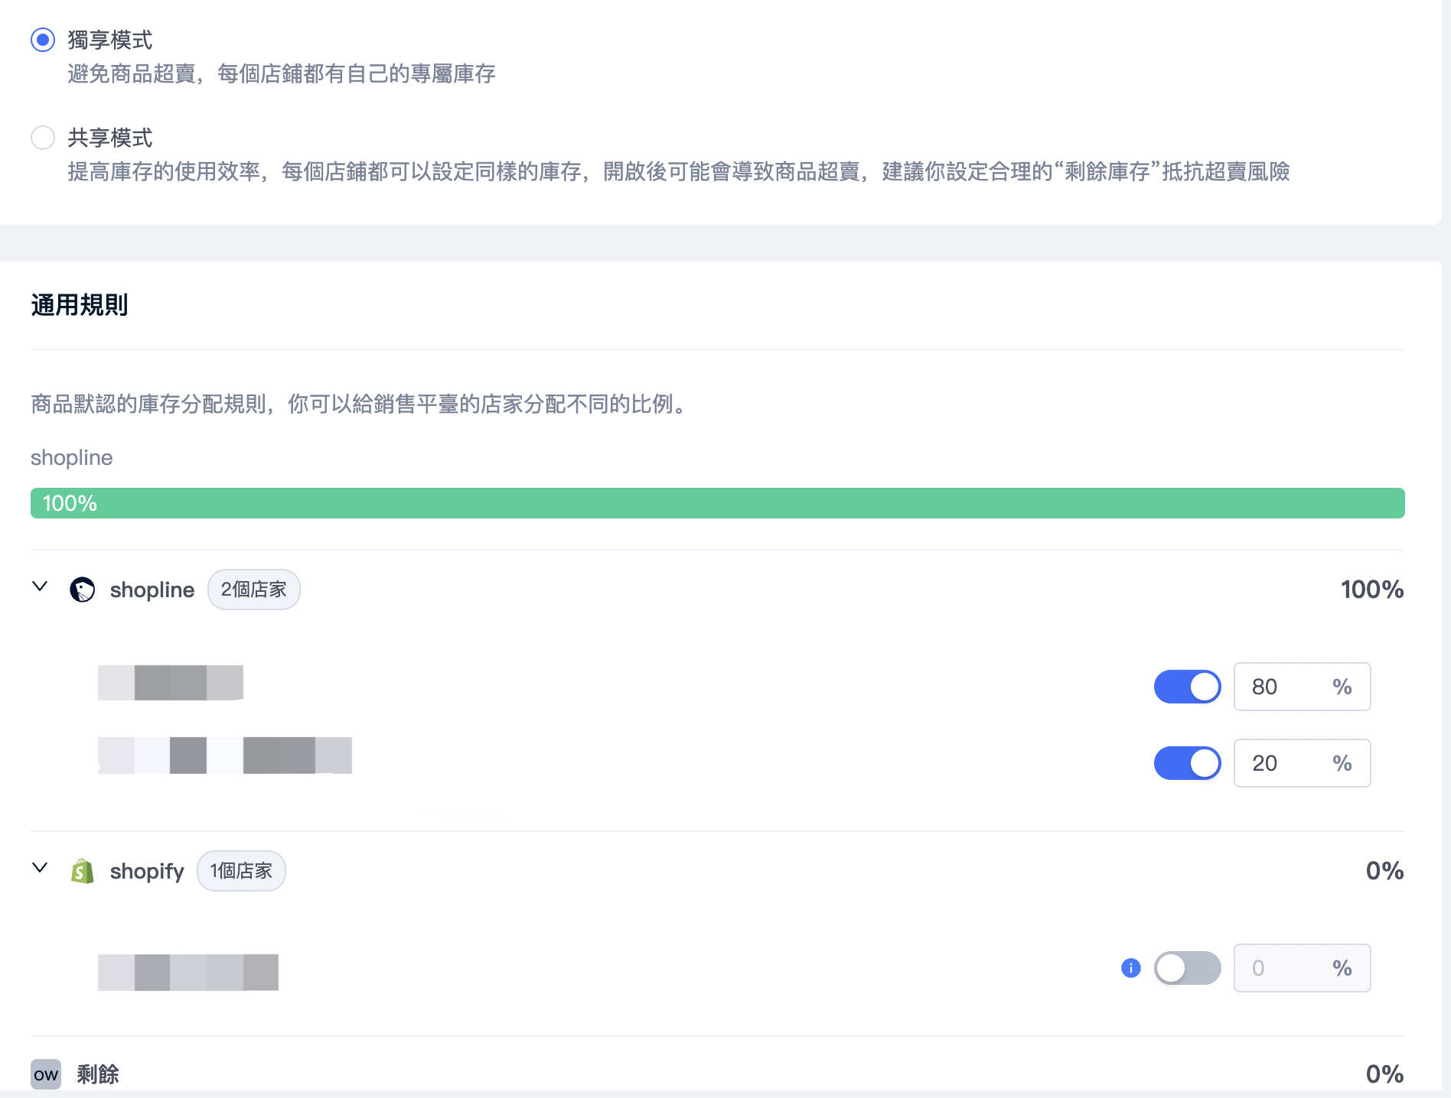Click the shopify bag logo icon
1451x1098 pixels.
(83, 871)
